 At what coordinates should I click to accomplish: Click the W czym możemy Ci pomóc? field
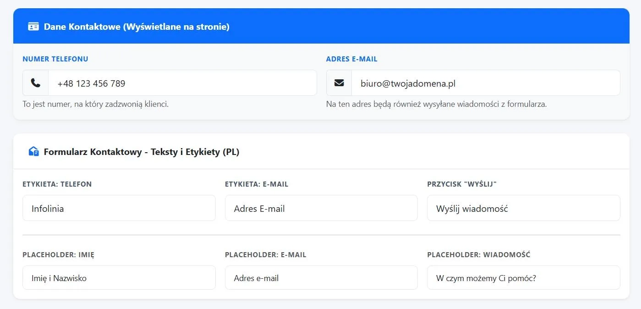523,278
